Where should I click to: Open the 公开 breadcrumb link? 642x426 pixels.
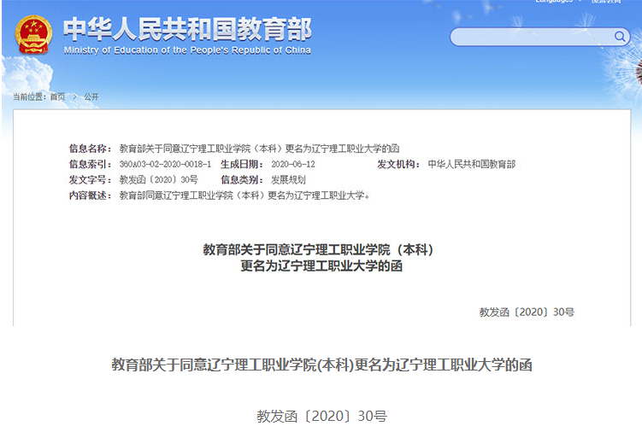[x=91, y=96]
